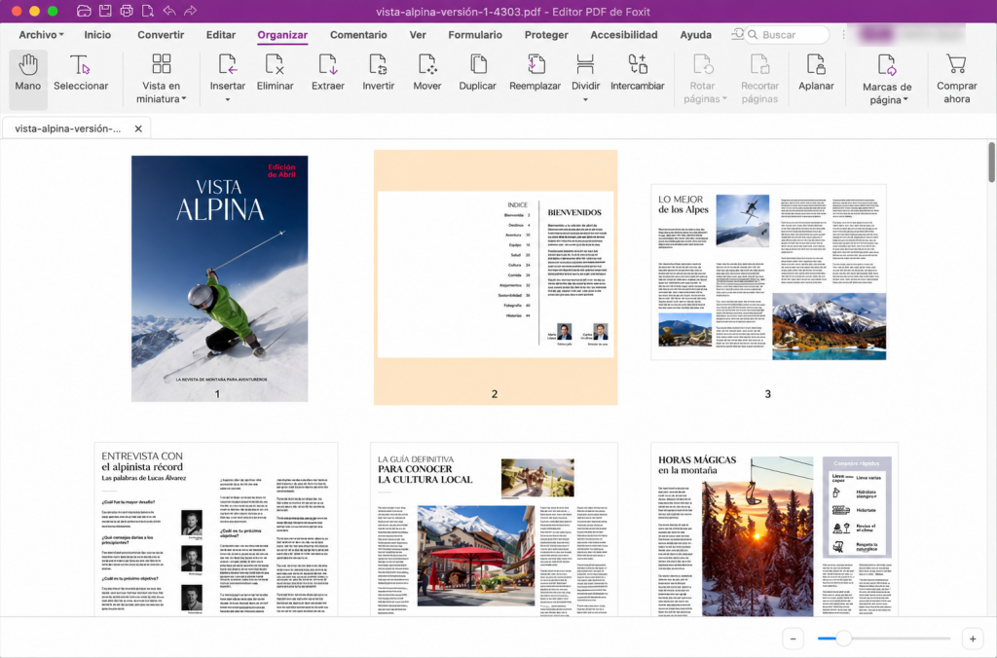Click the save disk icon in title bar

click(105, 11)
